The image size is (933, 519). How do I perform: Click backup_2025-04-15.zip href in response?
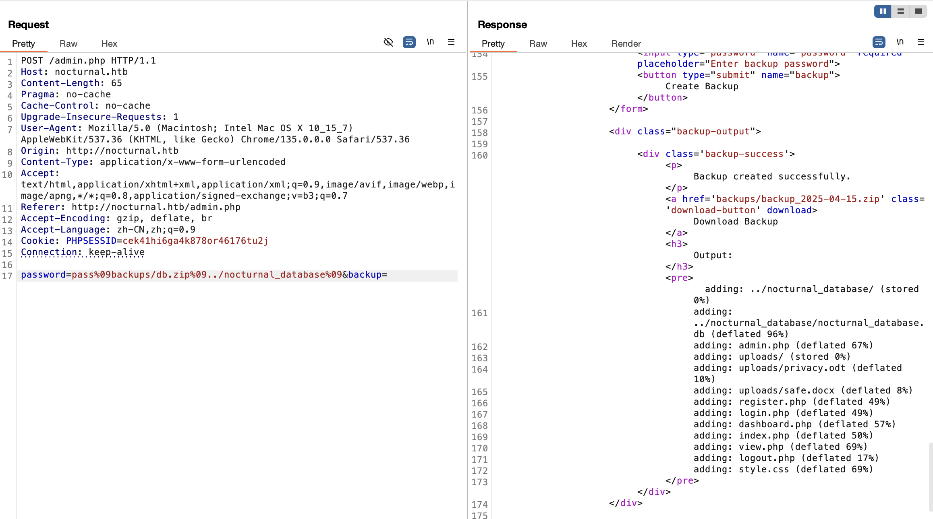pos(798,199)
